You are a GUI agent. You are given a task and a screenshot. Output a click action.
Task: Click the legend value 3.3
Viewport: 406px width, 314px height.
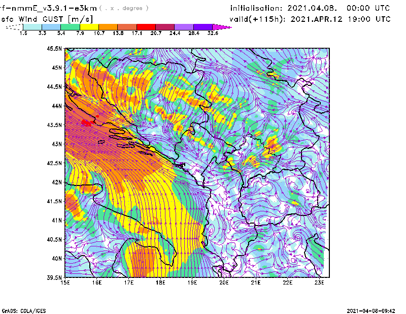42,33
